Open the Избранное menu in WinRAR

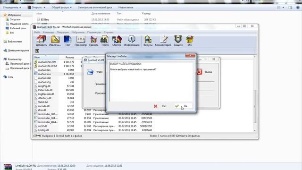[x=78, y=33]
